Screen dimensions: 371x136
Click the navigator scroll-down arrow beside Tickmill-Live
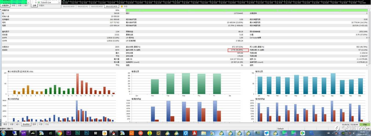[x=59, y=3]
